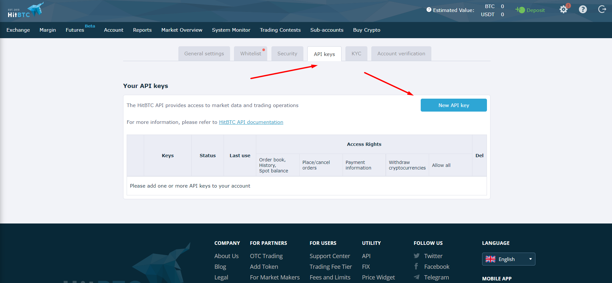Image resolution: width=612 pixels, height=283 pixels.
Task: Open System Monitor page
Action: [231, 30]
